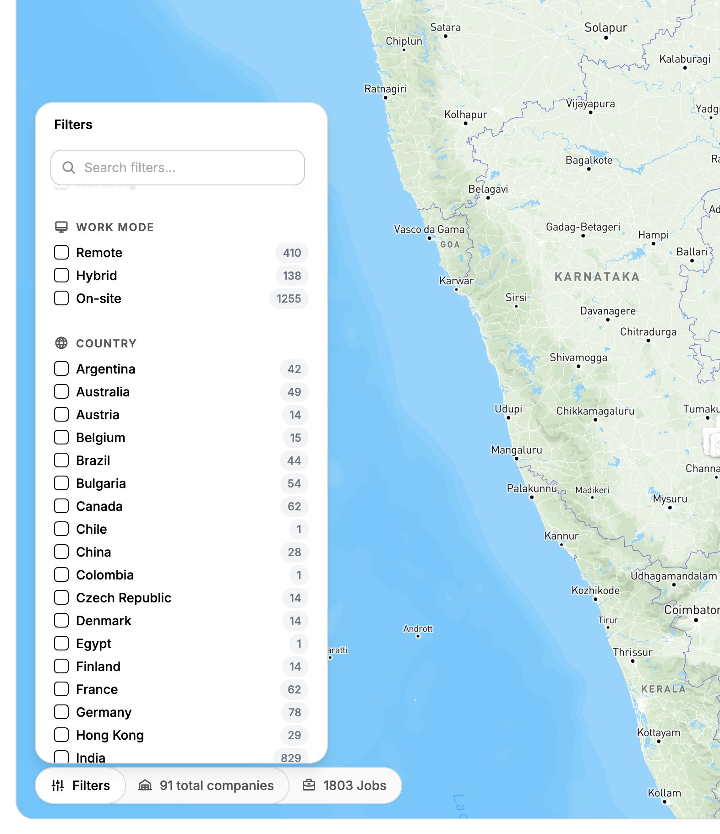Click the KARNATAKA state label on map
The width and height of the screenshot is (720, 834).
597,276
